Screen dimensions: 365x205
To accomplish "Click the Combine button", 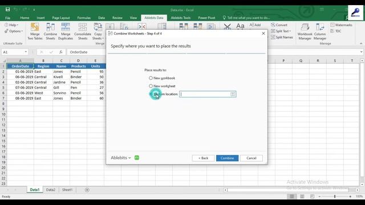I will tap(227, 158).
